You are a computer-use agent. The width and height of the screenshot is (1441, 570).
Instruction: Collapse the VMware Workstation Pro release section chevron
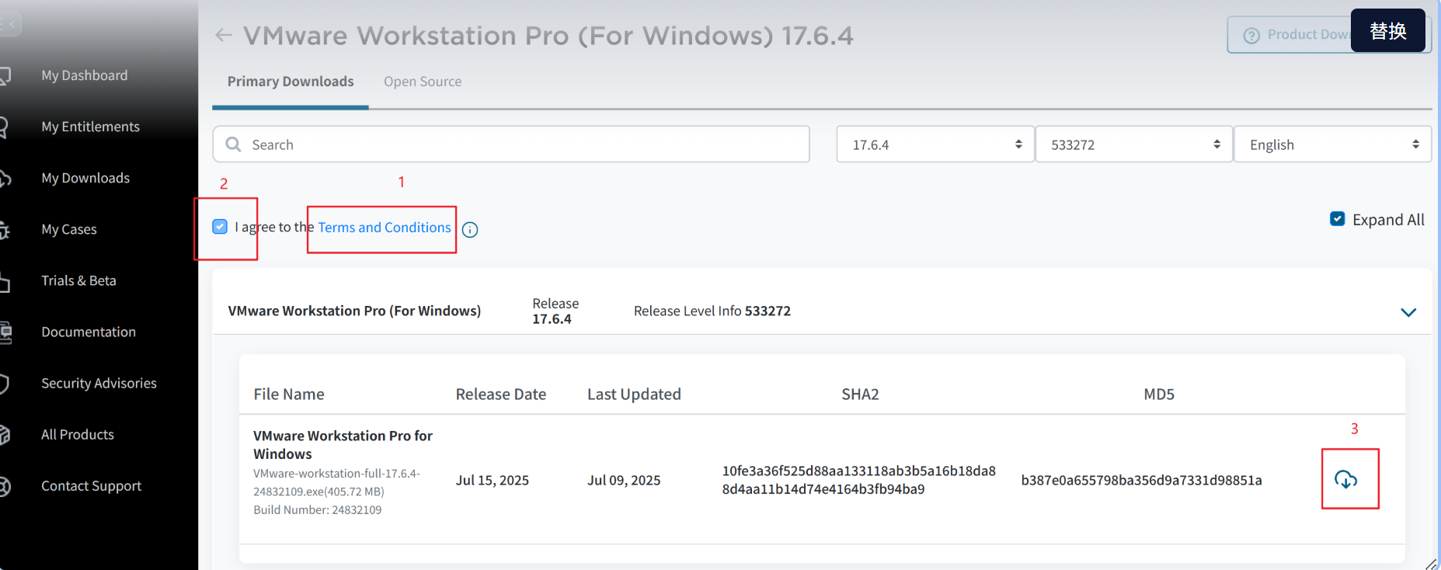pos(1408,312)
